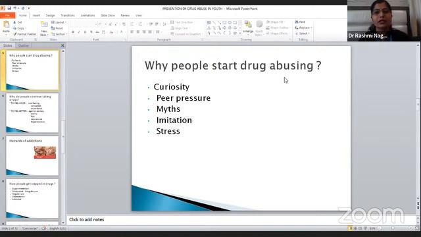Viewport: 421px width, 237px height.
Task: Open Quick Styles in Drawing group
Action: (x=259, y=28)
